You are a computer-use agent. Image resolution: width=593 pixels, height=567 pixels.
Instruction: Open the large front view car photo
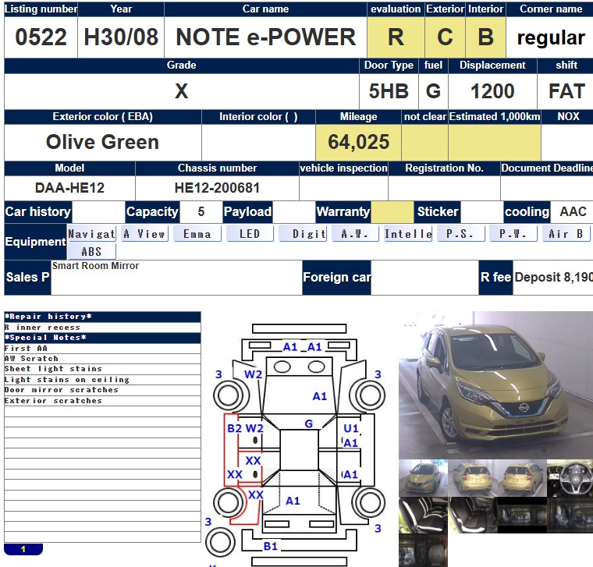495,384
